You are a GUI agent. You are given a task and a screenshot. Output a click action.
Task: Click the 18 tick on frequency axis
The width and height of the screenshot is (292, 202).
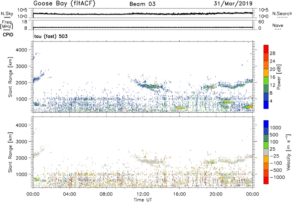pos(24,22)
